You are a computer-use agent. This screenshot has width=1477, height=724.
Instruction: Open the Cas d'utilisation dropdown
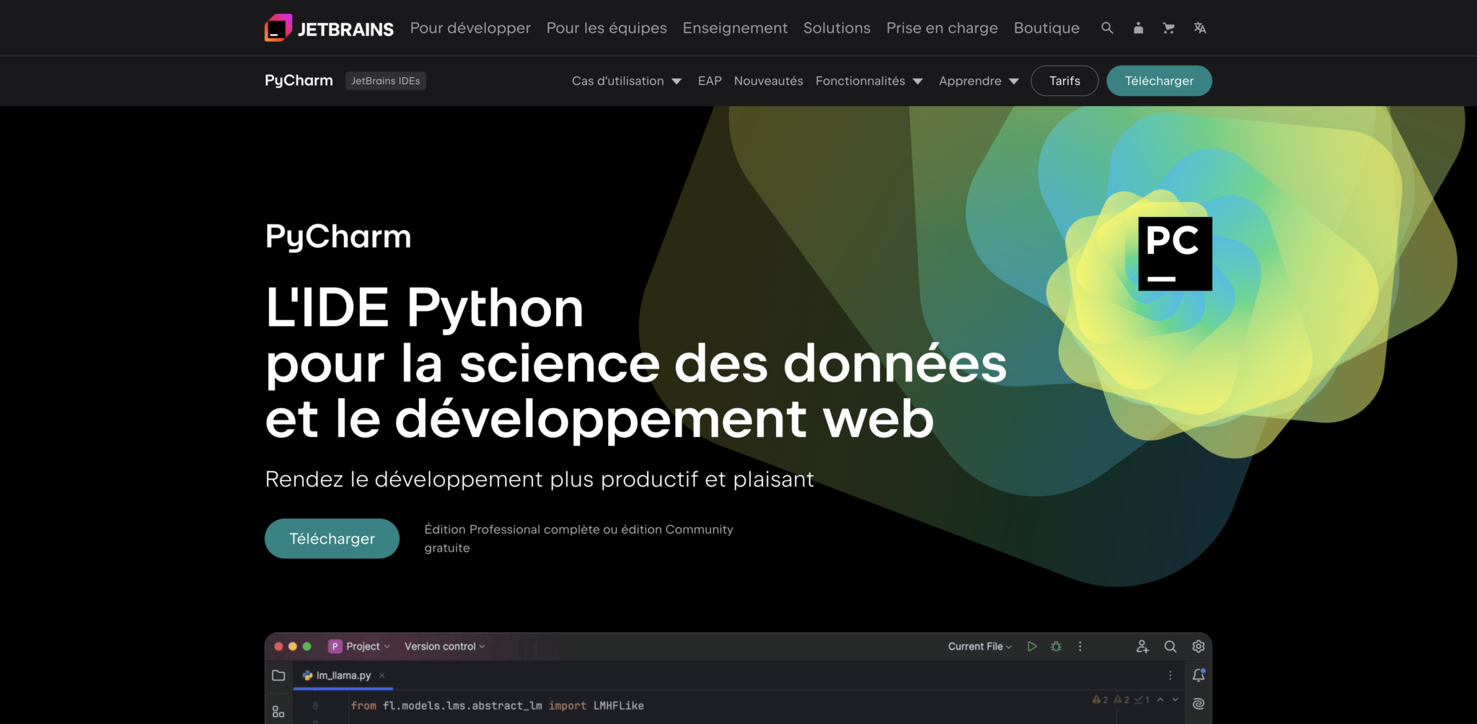[625, 81]
